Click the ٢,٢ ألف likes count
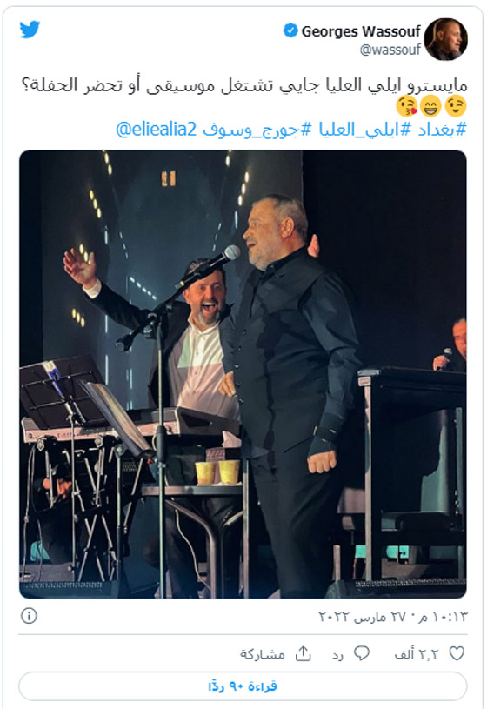The image size is (487, 709). [417, 654]
